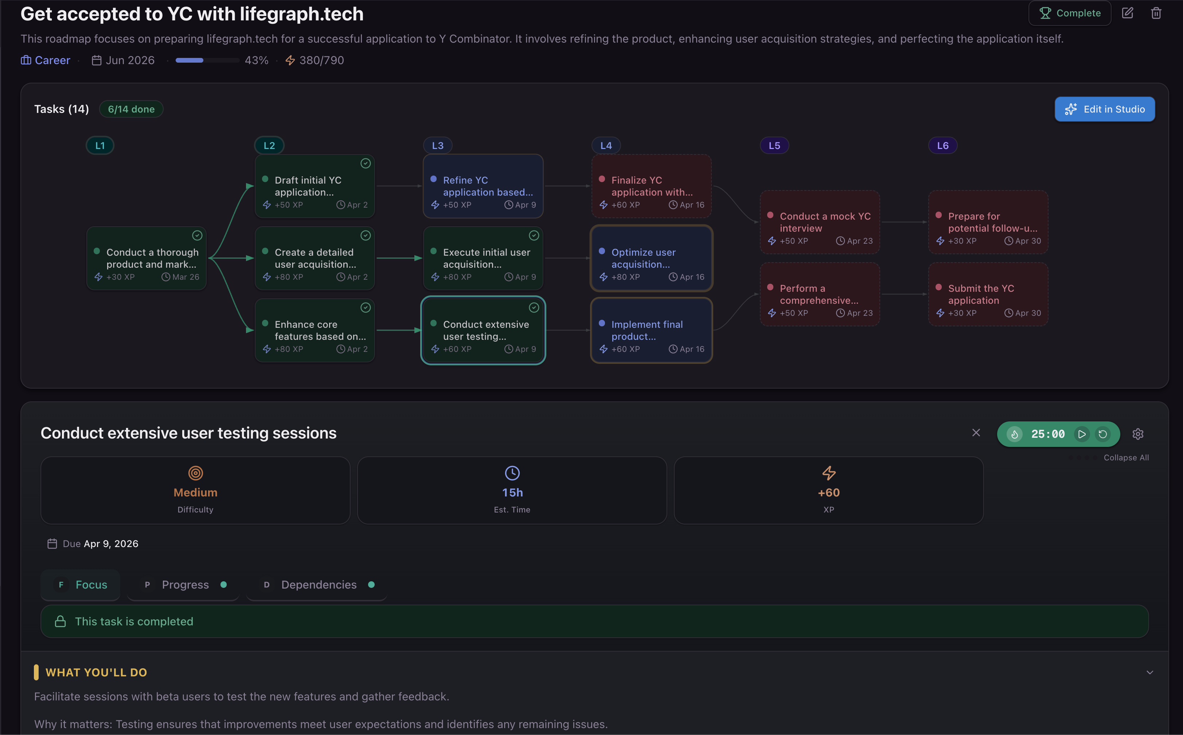Click the flame icon on the pomodoro timer
The image size is (1183, 735).
(x=1015, y=434)
